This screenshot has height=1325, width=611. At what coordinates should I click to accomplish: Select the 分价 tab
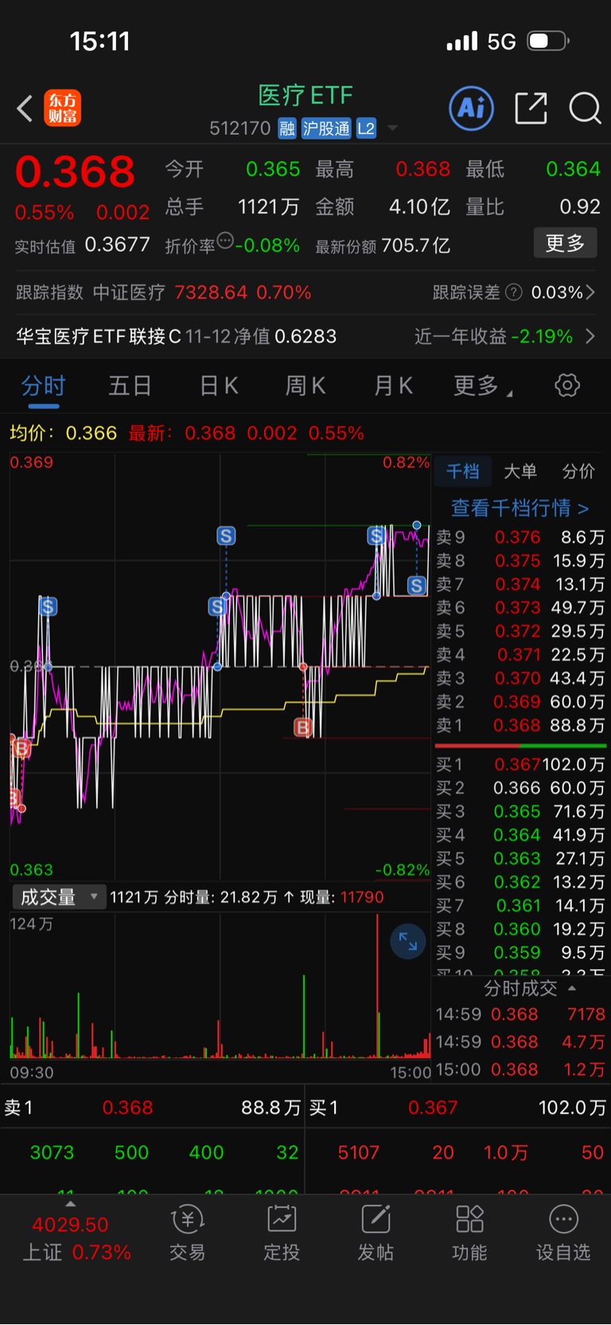(x=578, y=472)
